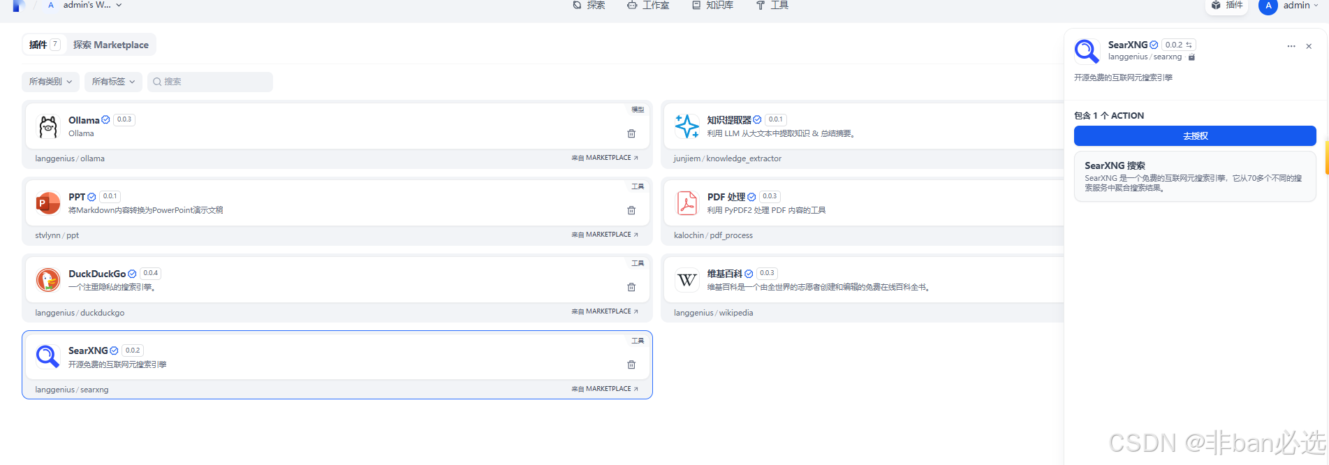The image size is (1329, 465).
Task: Click the PDF 处理 document icon
Action: tap(686, 203)
